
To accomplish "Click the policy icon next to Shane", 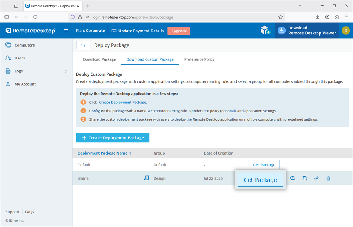I will tap(147, 178).
